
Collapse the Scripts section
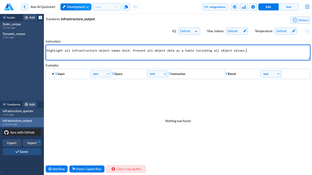(4, 18)
